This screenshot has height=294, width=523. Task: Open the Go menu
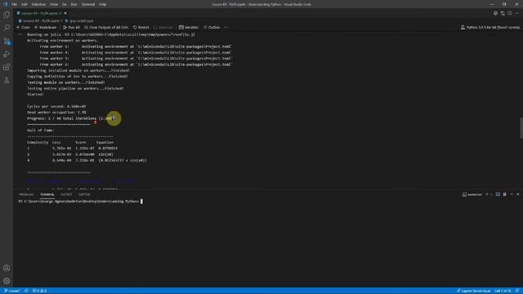pyautogui.click(x=65, y=4)
